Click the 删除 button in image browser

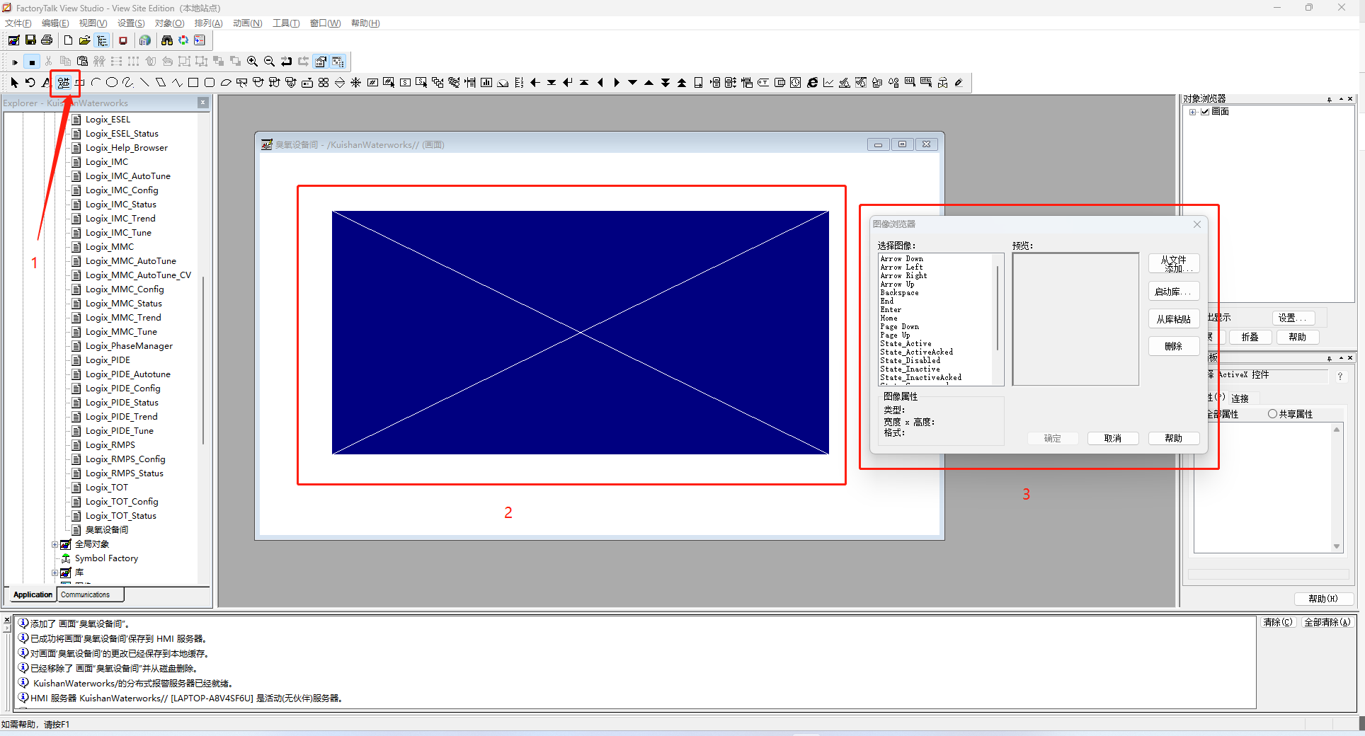pos(1173,346)
